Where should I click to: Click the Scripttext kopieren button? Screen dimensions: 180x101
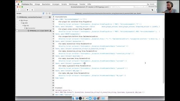click(x=152, y=7)
